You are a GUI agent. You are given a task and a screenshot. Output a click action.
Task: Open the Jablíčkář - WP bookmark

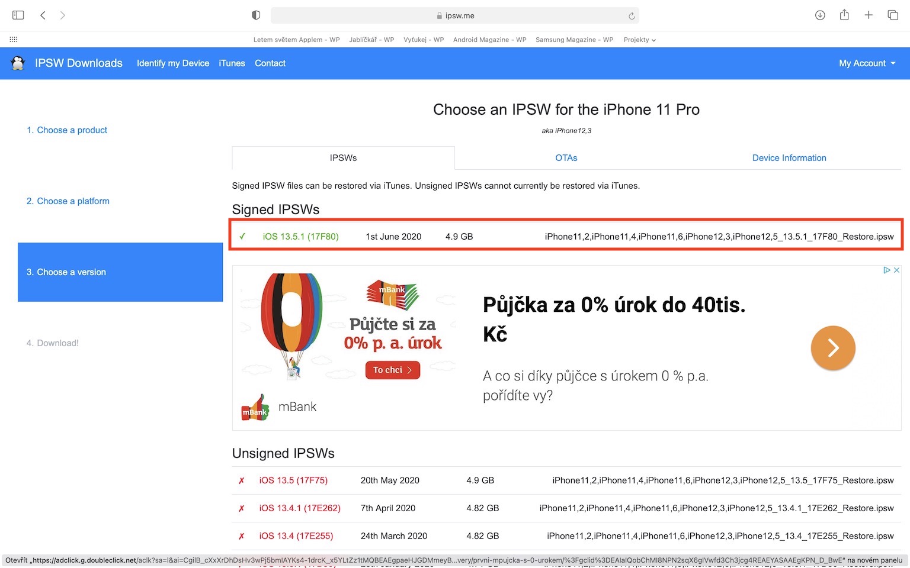pyautogui.click(x=371, y=40)
